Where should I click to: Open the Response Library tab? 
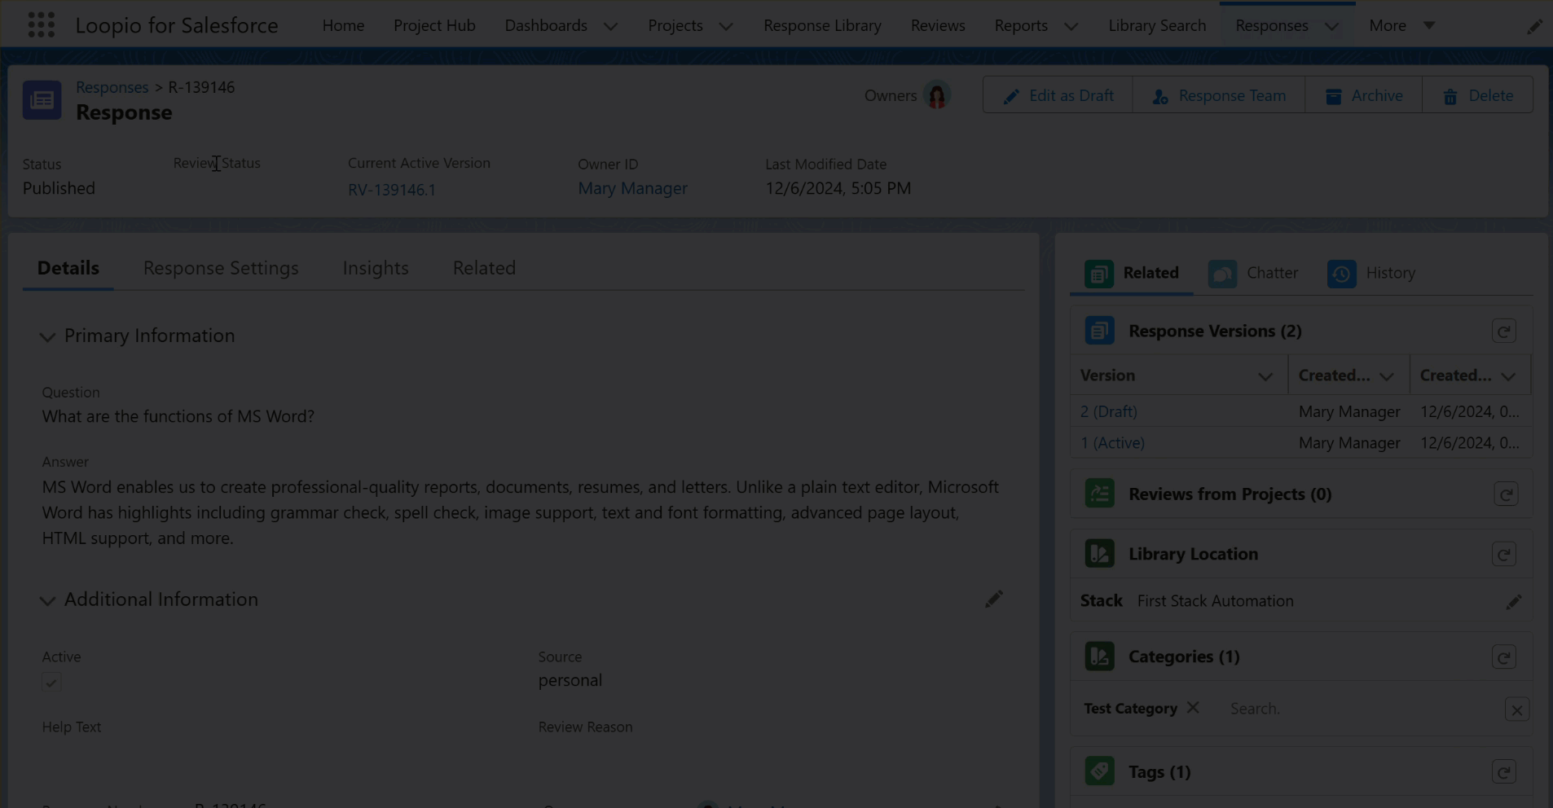click(822, 25)
